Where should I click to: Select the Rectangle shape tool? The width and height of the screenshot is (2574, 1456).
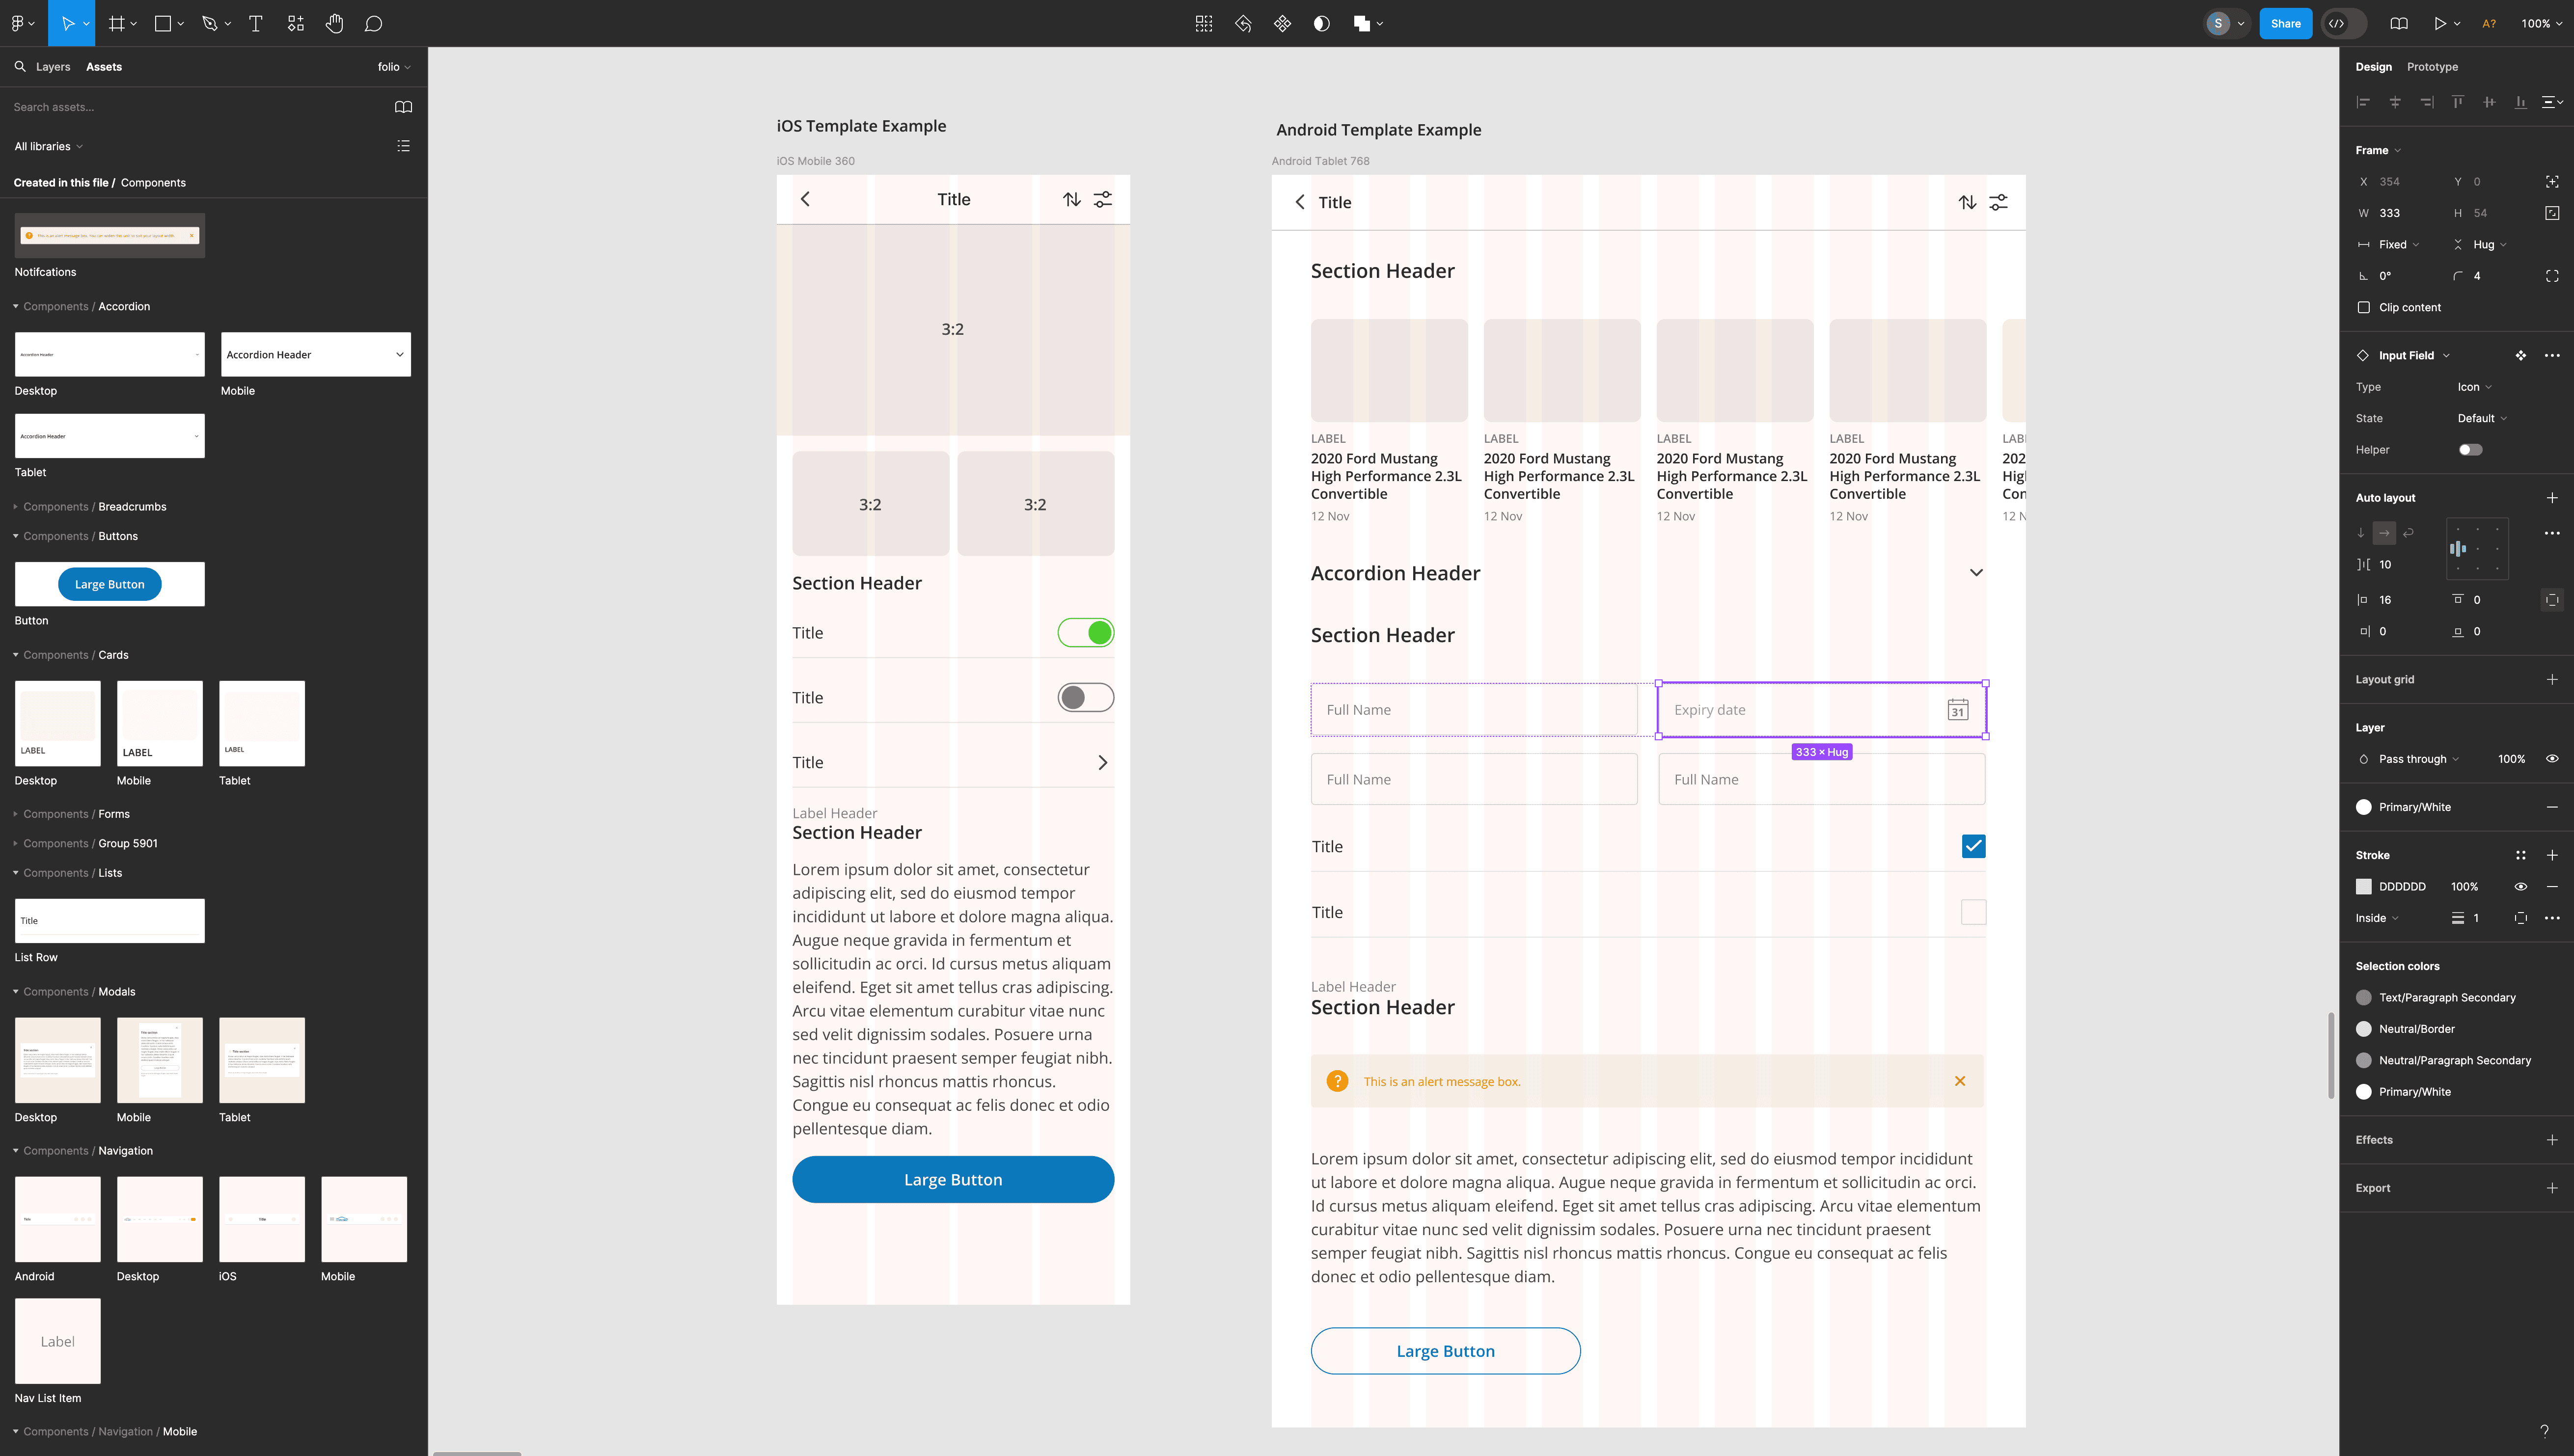tap(162, 23)
